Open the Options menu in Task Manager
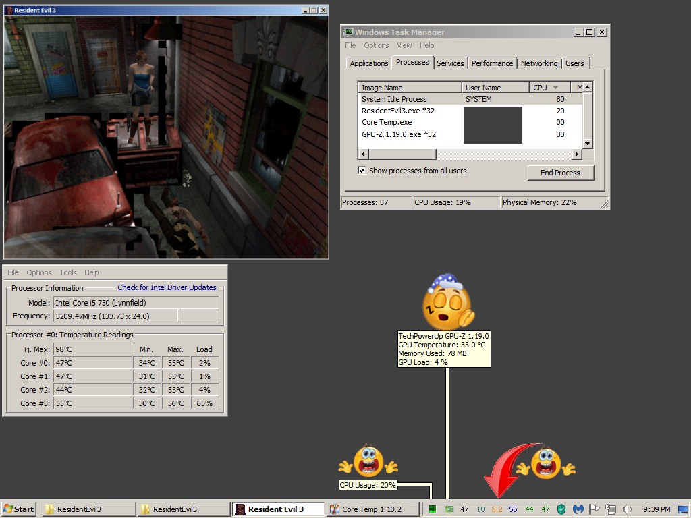 pyautogui.click(x=377, y=45)
